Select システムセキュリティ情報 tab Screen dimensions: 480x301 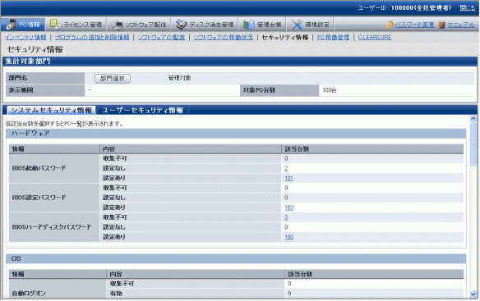[51, 110]
